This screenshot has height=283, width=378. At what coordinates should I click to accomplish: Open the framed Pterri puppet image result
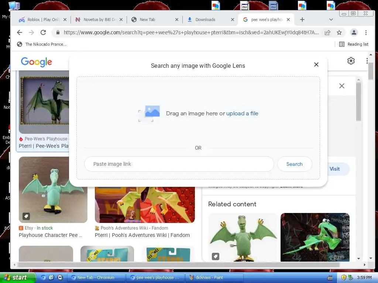pyautogui.click(x=44, y=102)
